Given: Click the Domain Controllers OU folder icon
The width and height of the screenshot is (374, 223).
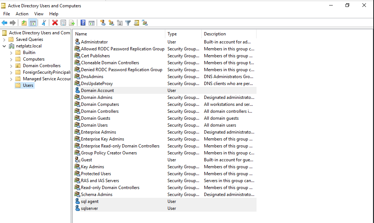Looking at the screenshot, I should [18, 66].
